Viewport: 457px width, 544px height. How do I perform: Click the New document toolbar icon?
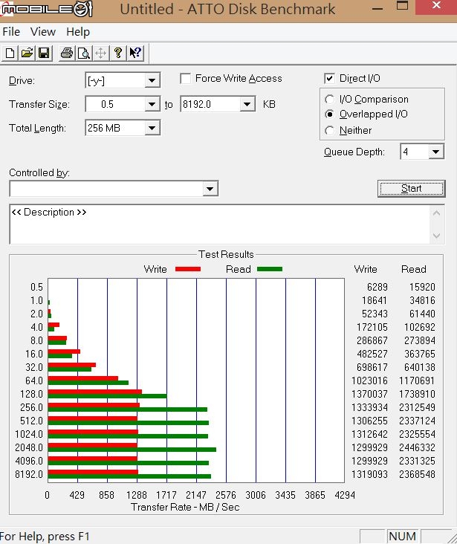coord(10,53)
